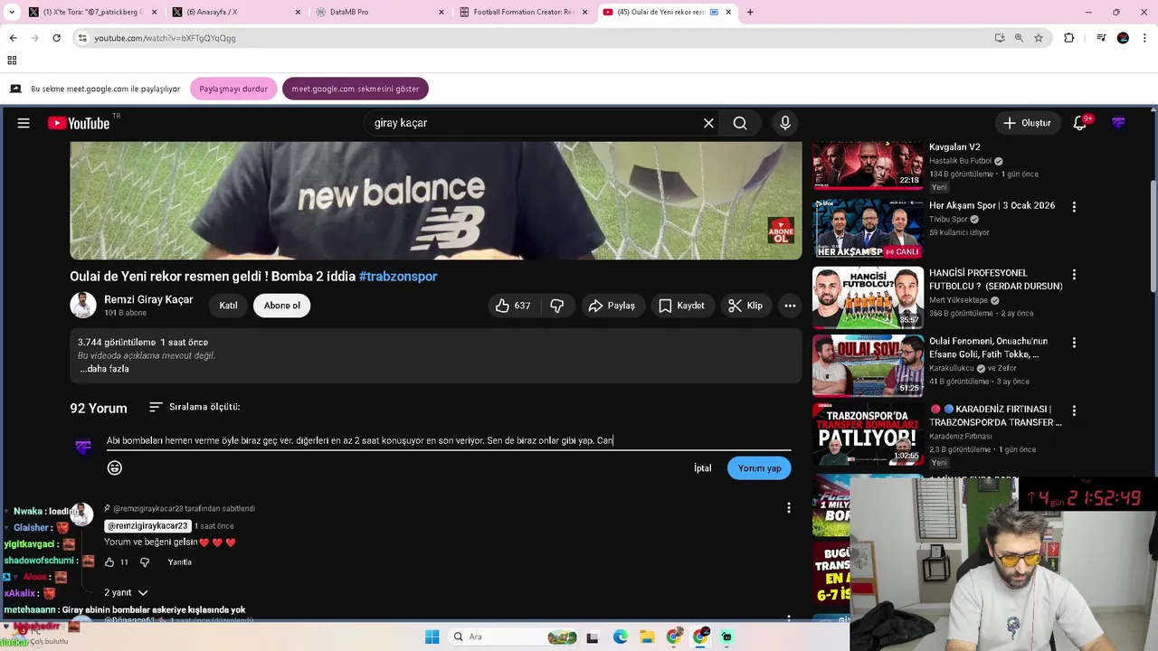Click the Katıl join button
Viewport: 1158px width, 651px height.
point(228,306)
